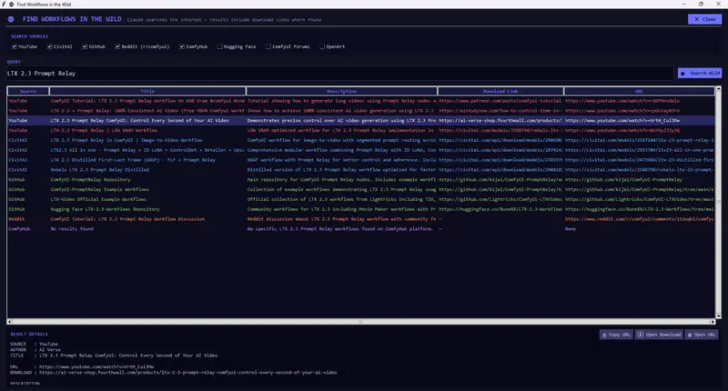Select Reddit row 'LTX 2.3 Prompt Relay Workflow Discussion'
Image resolution: width=728 pixels, height=391 pixels.
click(360, 219)
